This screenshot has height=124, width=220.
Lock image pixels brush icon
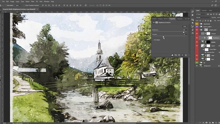(203, 21)
